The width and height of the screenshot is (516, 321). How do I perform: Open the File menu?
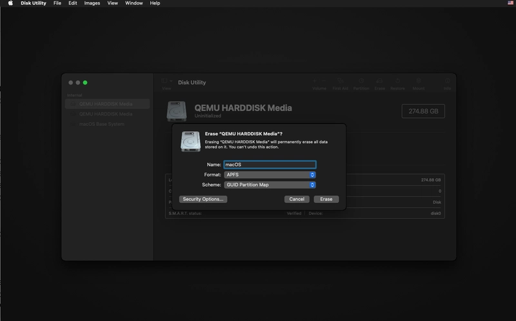(57, 3)
